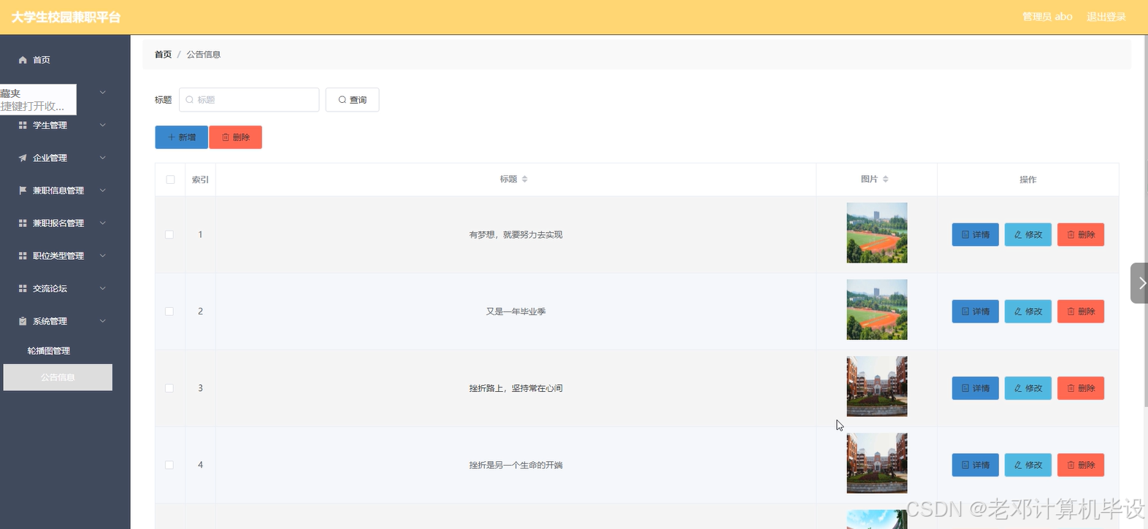Click 详情 for 挫折路上，坚持常在心间

pyautogui.click(x=975, y=388)
